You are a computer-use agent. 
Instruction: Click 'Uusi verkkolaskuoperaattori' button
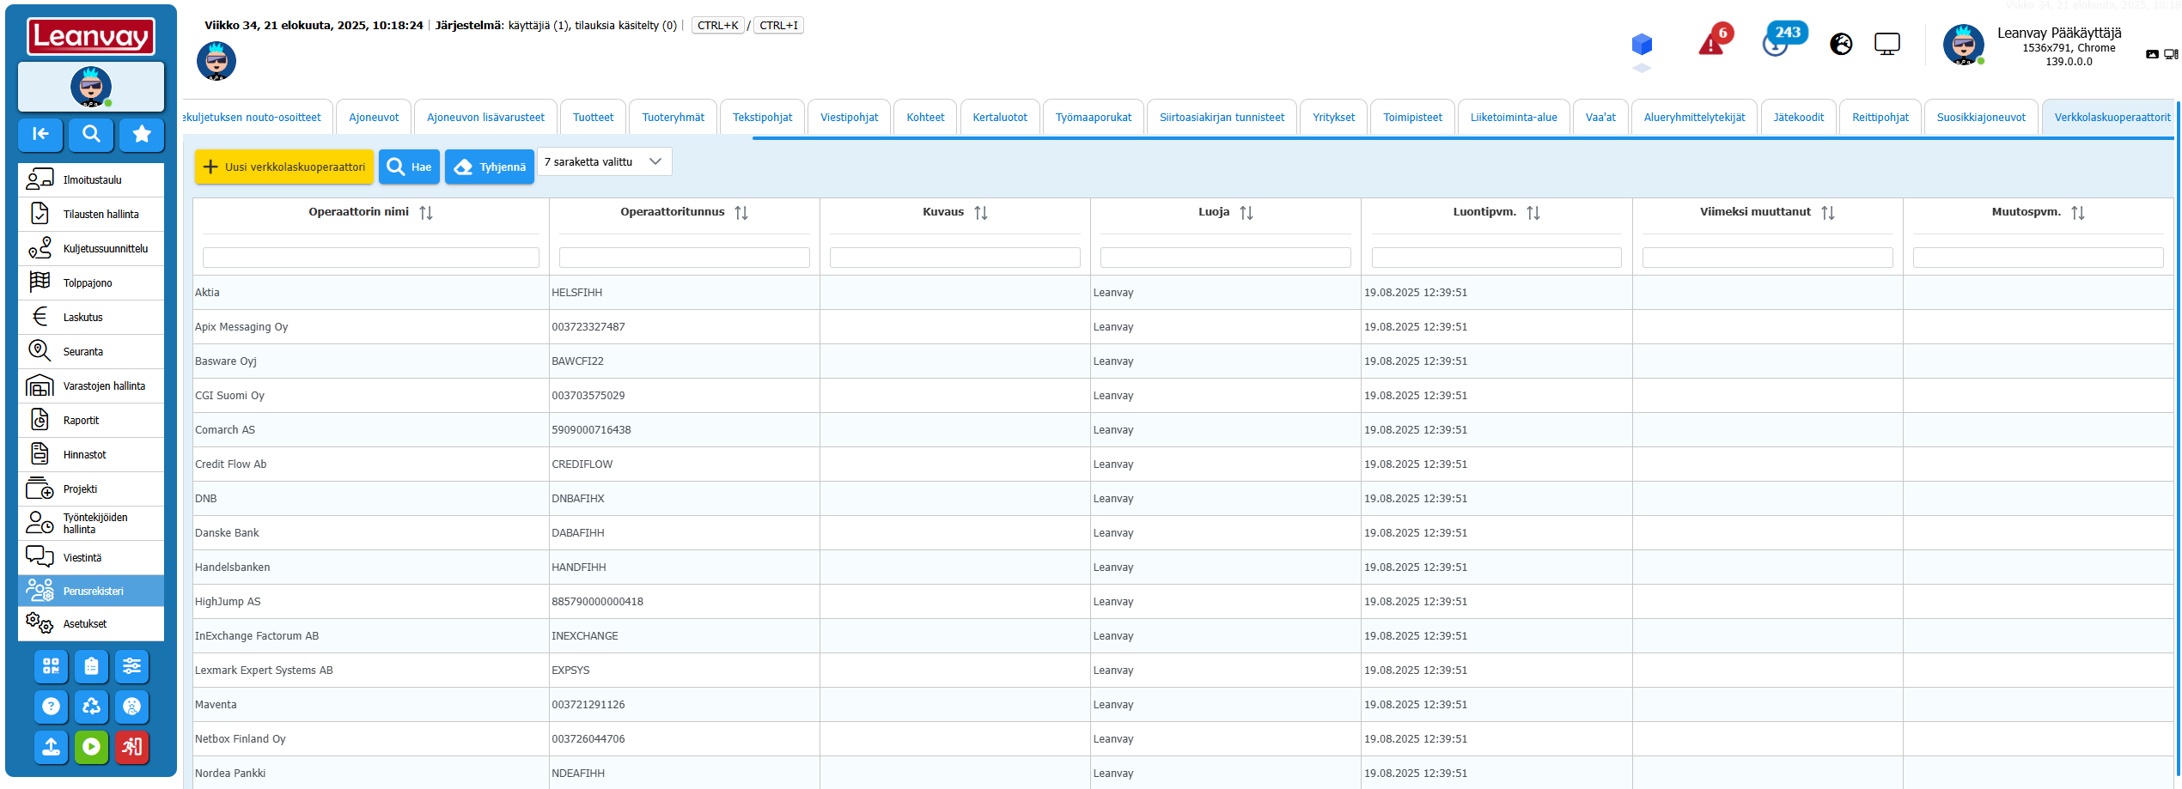click(284, 167)
